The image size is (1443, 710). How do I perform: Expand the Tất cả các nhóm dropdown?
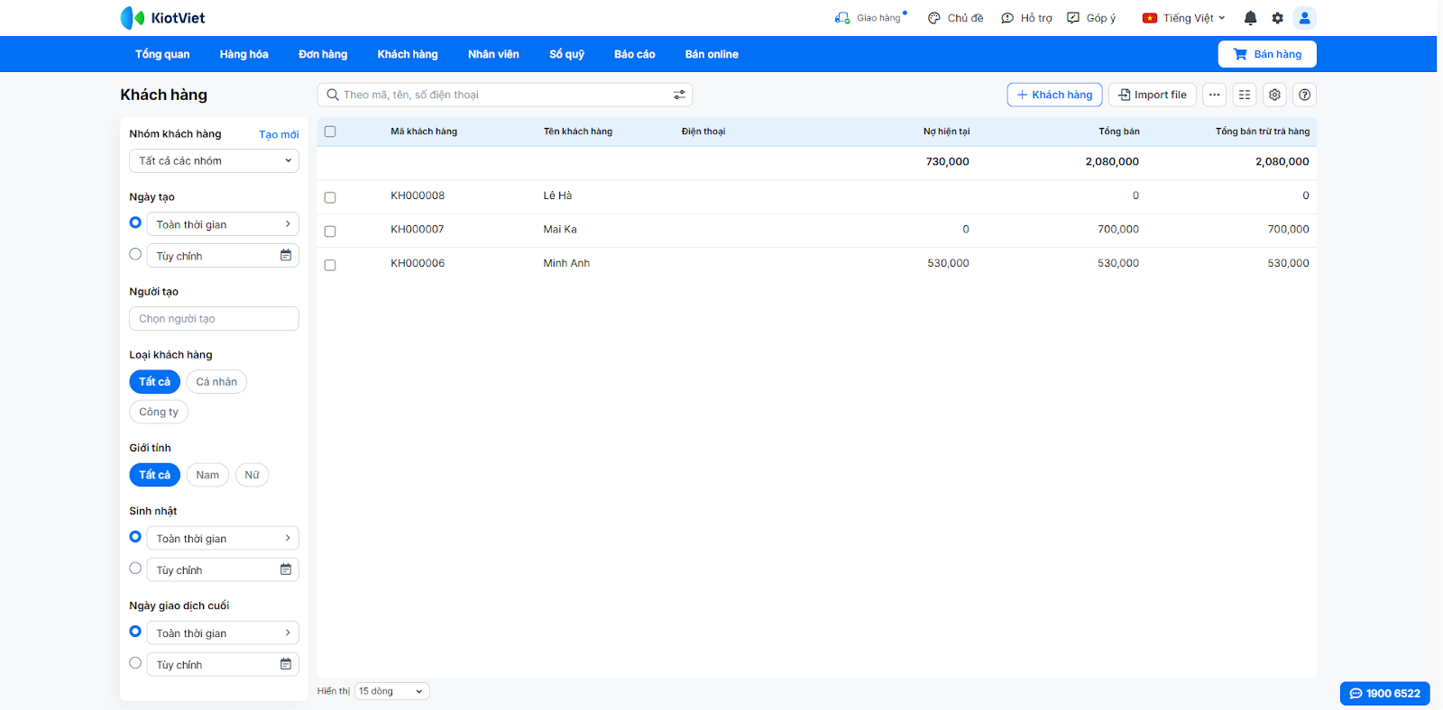214,161
